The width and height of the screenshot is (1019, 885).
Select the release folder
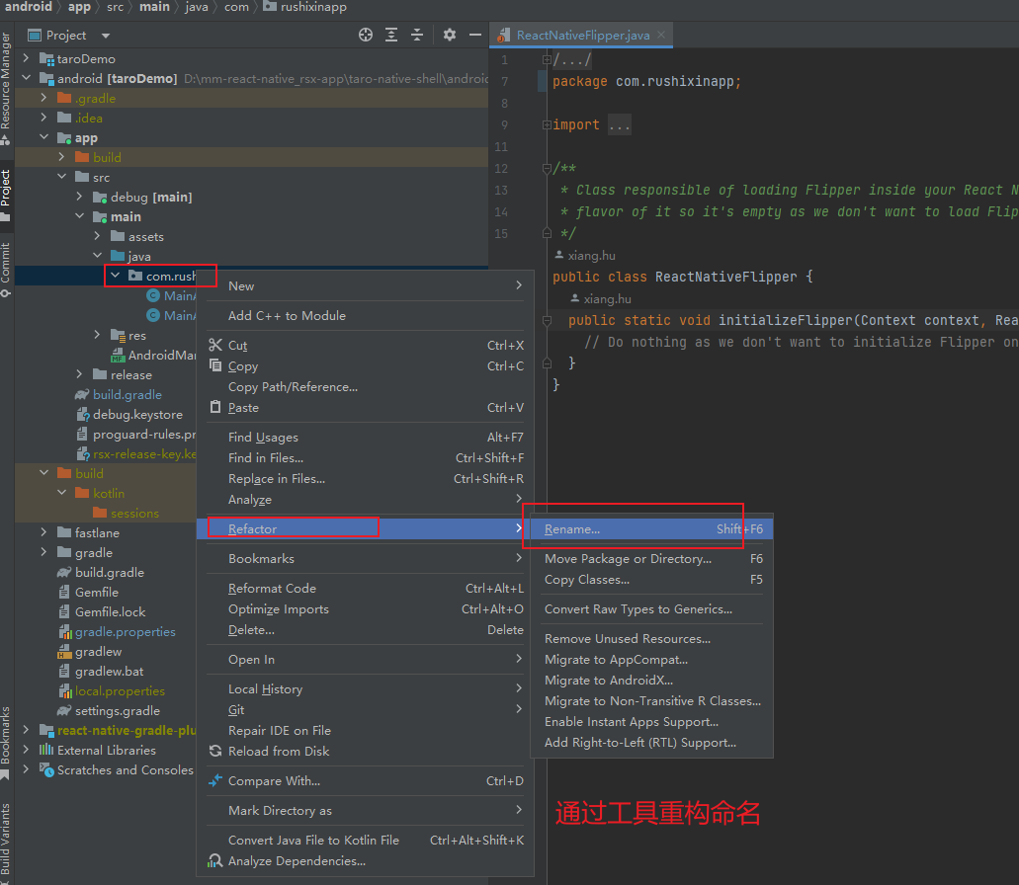click(x=130, y=374)
